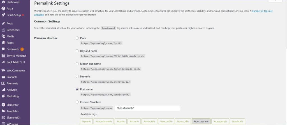The width and height of the screenshot is (287, 125).
Task: Click the Marketing megaphone icon
Action: [3, 96]
